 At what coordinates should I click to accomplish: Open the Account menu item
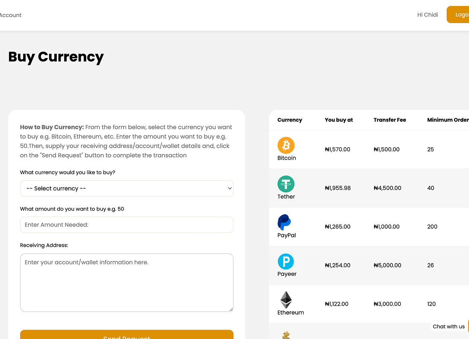(11, 15)
